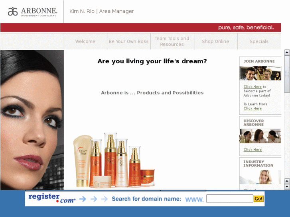This screenshot has width=290, height=217.
Task: Click the 'INDUSTRY INFORMATION' heading
Action: (x=258, y=164)
